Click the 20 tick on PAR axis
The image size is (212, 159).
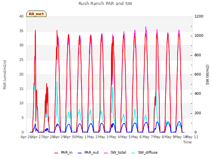coord(21,74)
